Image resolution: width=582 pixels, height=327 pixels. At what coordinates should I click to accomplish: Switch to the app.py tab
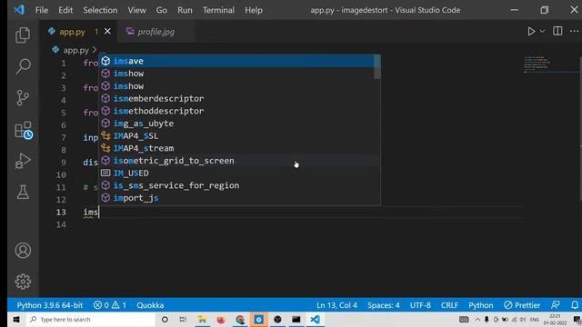coord(72,32)
